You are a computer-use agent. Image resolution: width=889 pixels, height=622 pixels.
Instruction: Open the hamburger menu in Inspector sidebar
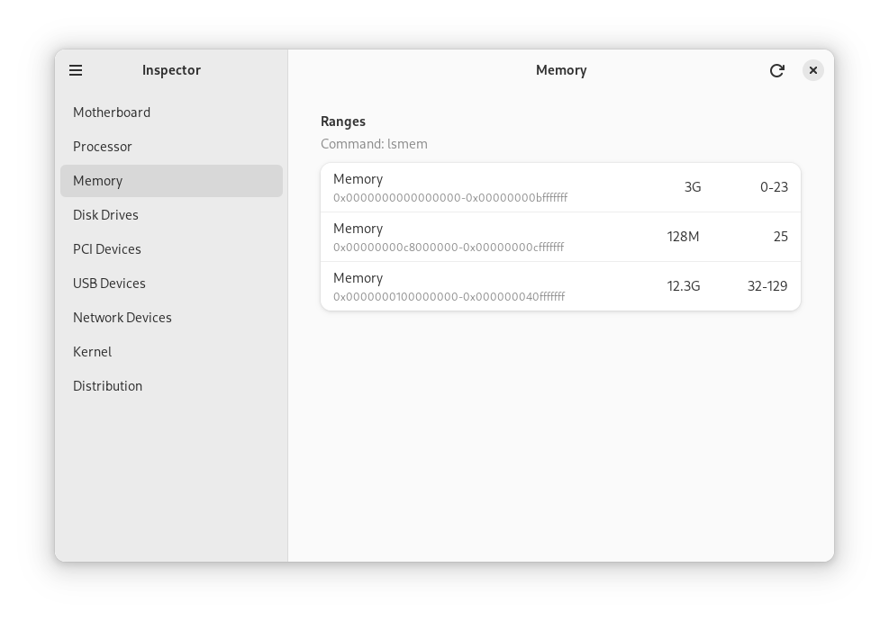pos(76,70)
